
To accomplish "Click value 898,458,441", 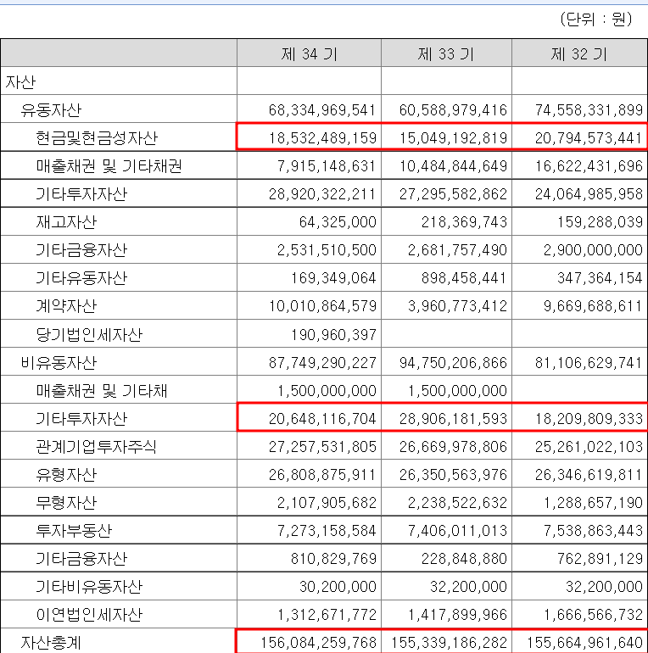I will [464, 278].
